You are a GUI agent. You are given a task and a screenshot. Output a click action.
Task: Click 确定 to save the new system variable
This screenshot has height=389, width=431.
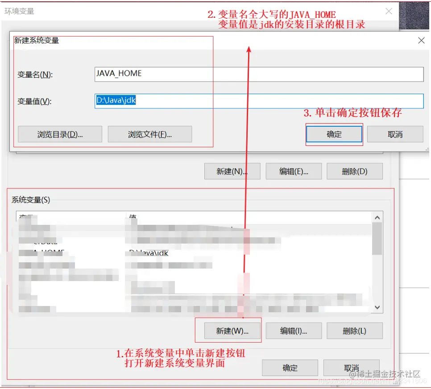(334, 134)
